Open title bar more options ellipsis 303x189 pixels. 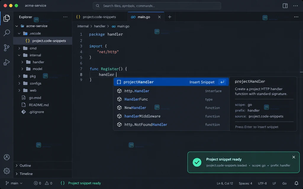tap(296, 6)
